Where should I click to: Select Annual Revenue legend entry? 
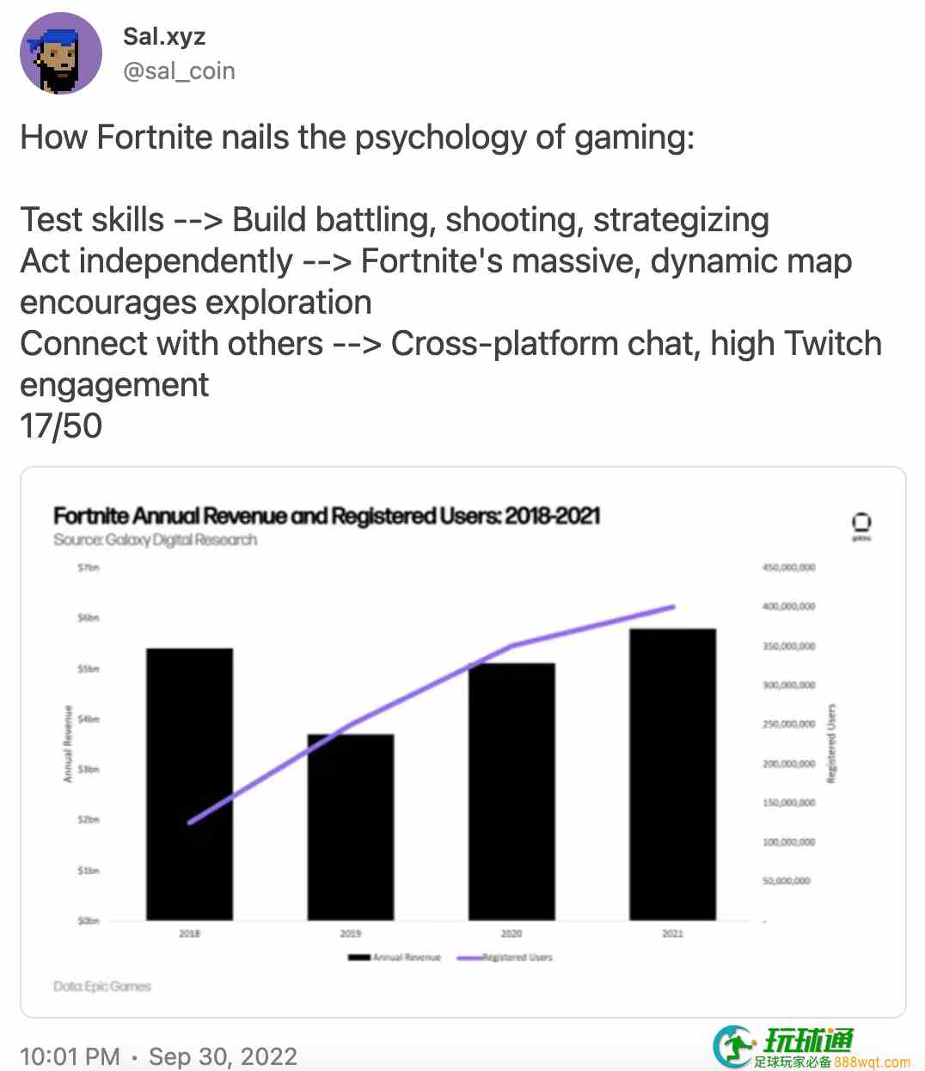coord(394,957)
